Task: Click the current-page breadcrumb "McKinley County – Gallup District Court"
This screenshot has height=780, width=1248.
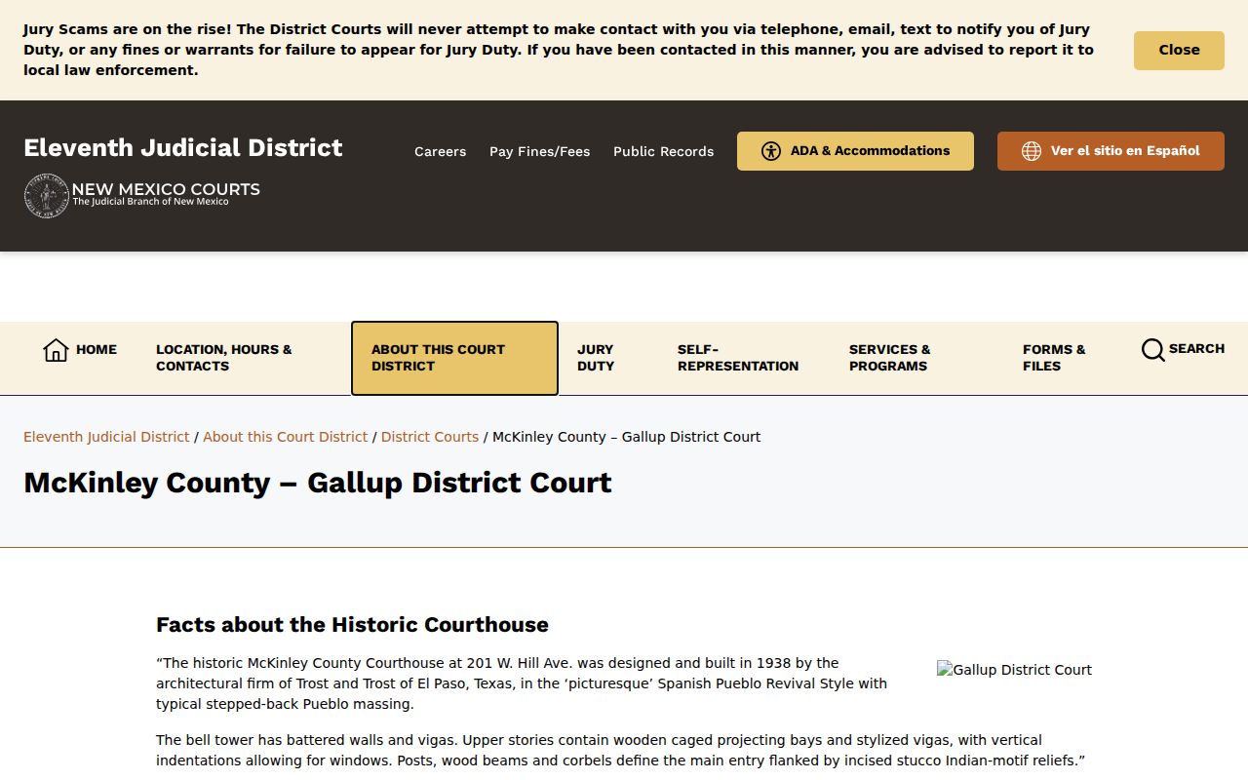Action: pyautogui.click(x=626, y=437)
